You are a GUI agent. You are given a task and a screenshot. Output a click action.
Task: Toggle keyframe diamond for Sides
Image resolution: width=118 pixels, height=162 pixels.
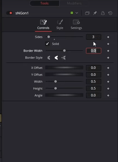tap(108, 37)
